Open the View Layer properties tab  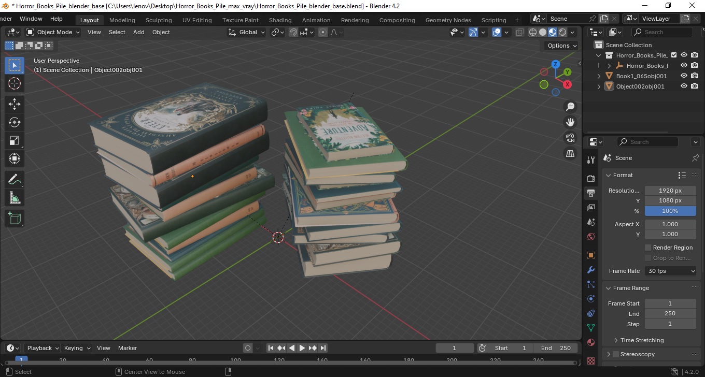click(x=590, y=208)
